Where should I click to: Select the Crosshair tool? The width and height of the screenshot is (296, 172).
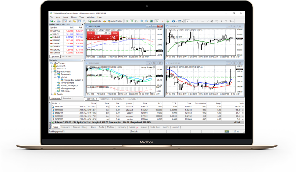point(192,21)
